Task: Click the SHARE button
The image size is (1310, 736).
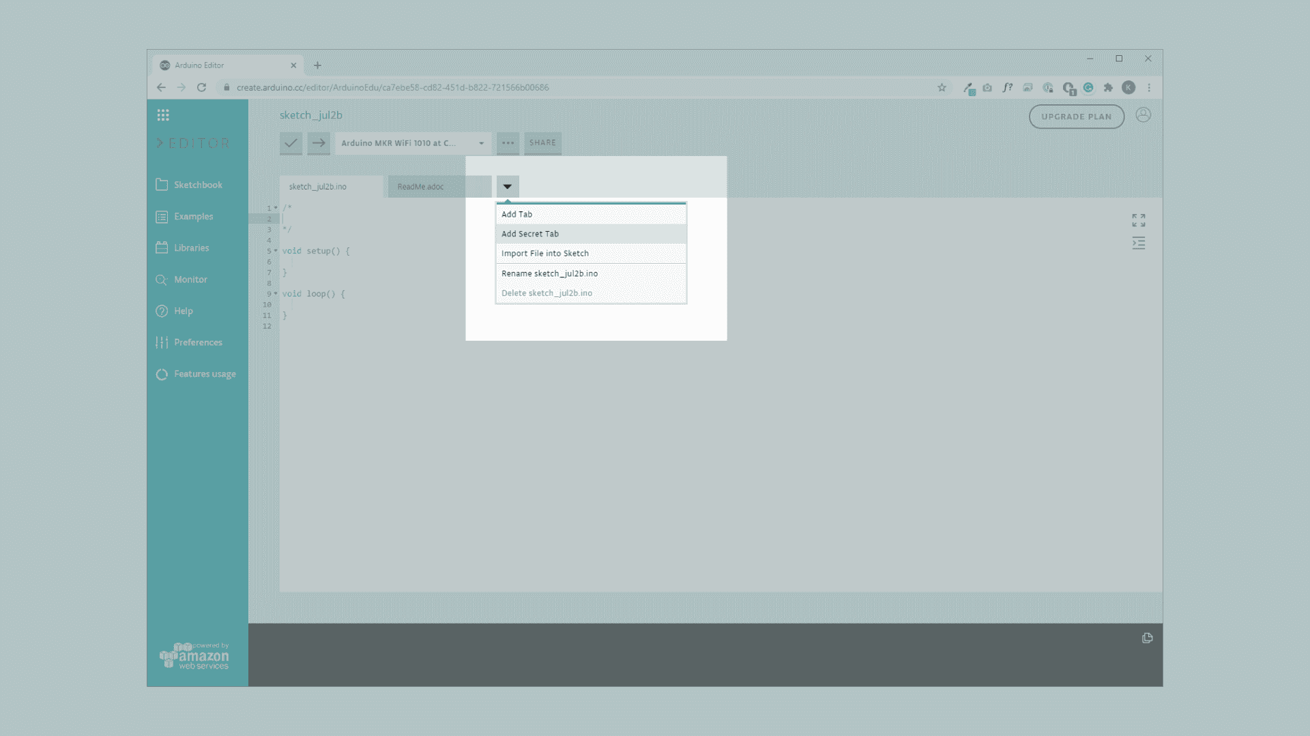Action: (x=542, y=143)
